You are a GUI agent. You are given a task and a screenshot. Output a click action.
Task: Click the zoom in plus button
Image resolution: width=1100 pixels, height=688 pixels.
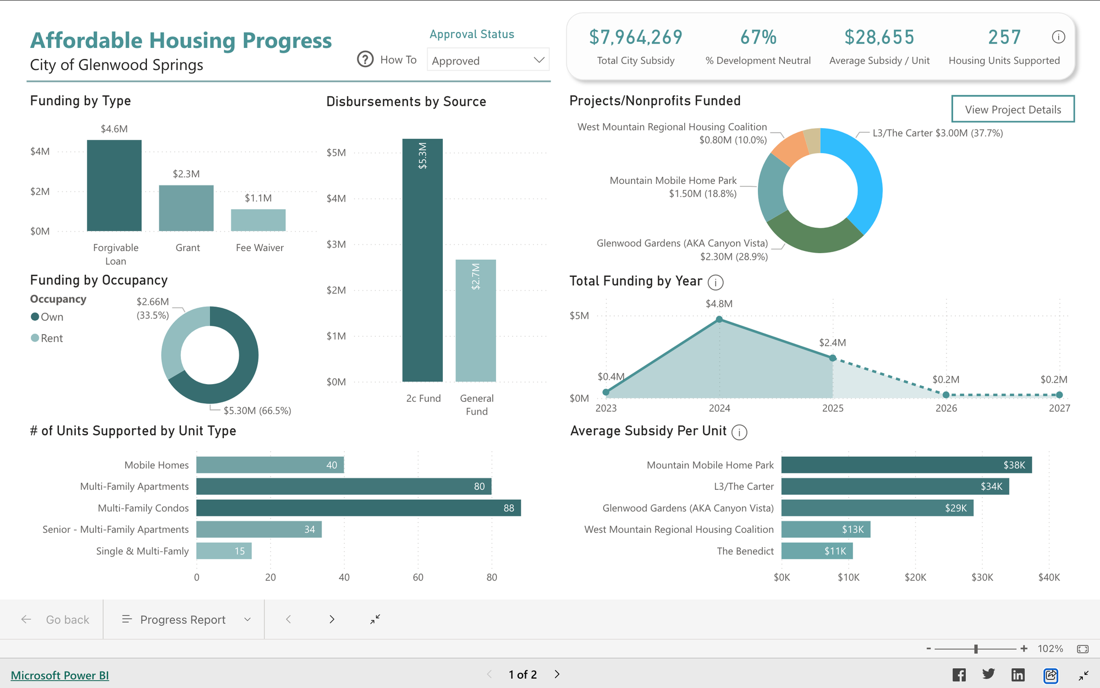(x=1024, y=649)
